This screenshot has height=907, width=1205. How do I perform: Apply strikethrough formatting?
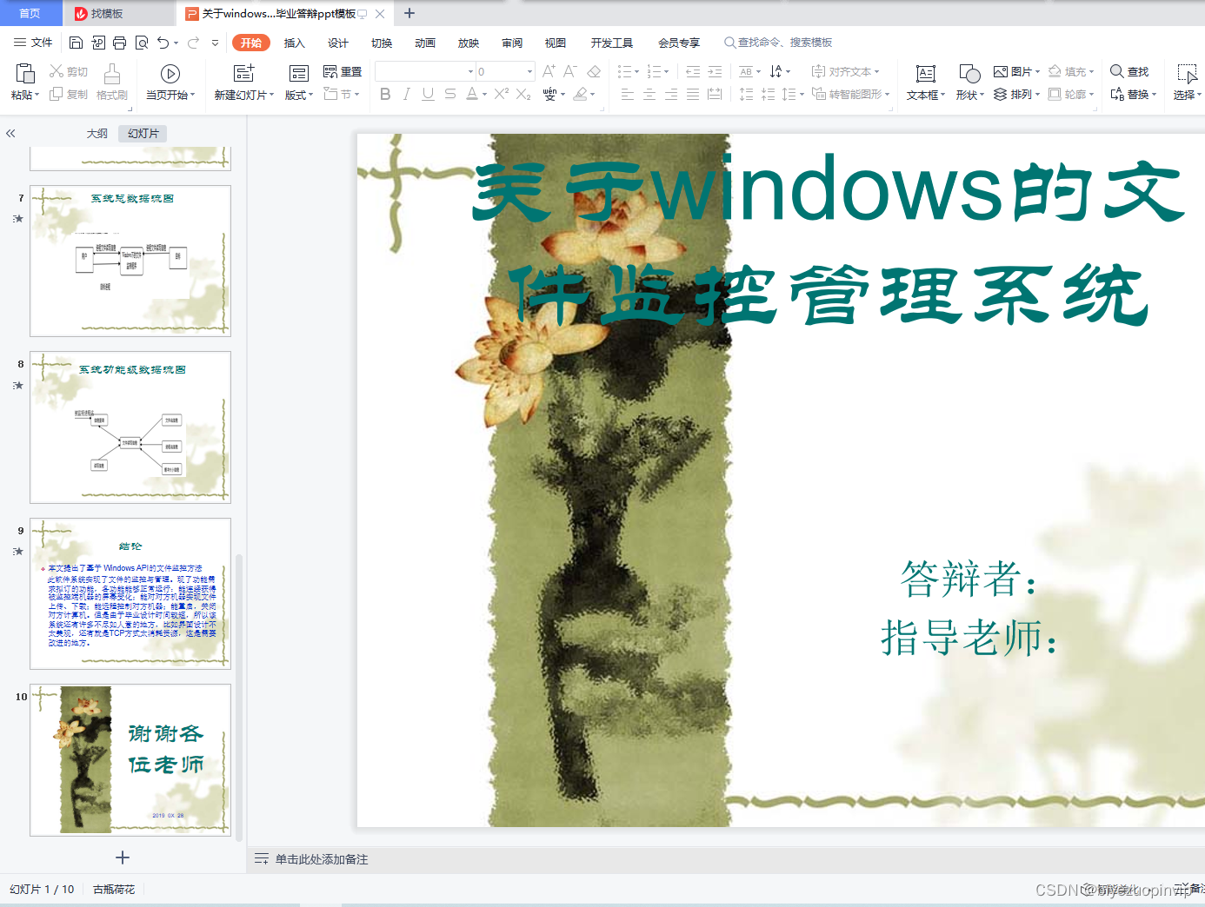449,94
